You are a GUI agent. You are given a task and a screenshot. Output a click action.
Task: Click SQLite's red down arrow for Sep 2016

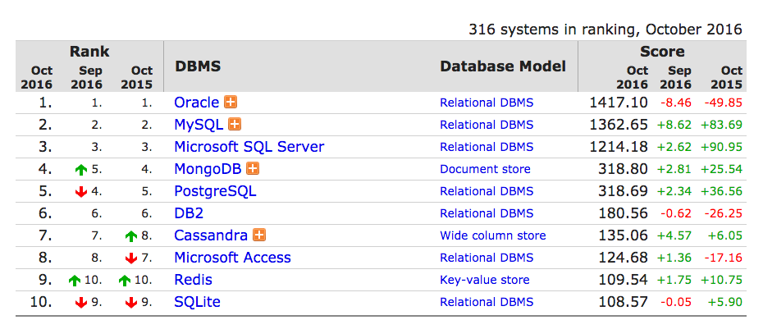(x=81, y=303)
